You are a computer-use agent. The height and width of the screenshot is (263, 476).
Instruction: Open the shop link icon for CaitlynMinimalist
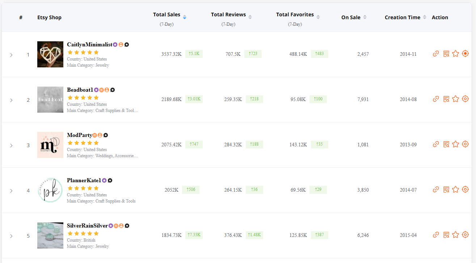(436, 54)
